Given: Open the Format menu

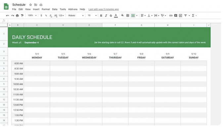Looking at the screenshot, I should tap(46, 9).
